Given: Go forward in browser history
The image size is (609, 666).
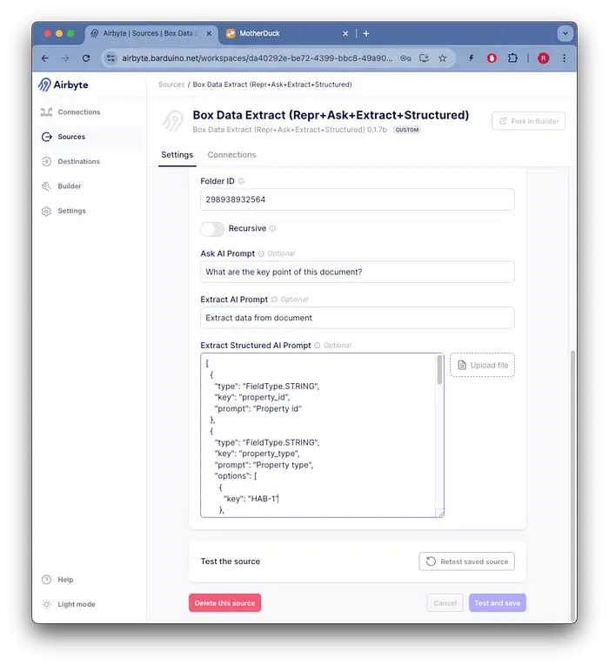Looking at the screenshot, I should pos(65,58).
